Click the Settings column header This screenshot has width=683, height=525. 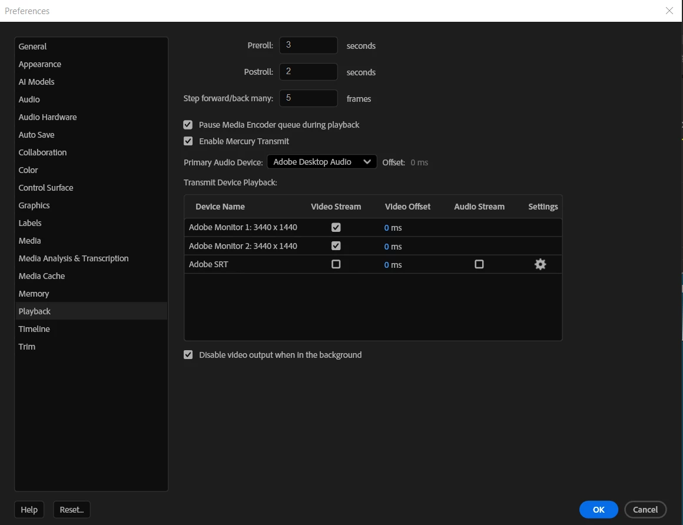(543, 207)
